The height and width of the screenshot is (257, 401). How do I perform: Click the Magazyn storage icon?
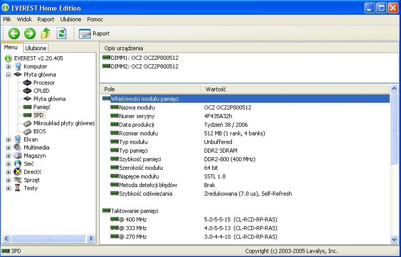point(18,156)
